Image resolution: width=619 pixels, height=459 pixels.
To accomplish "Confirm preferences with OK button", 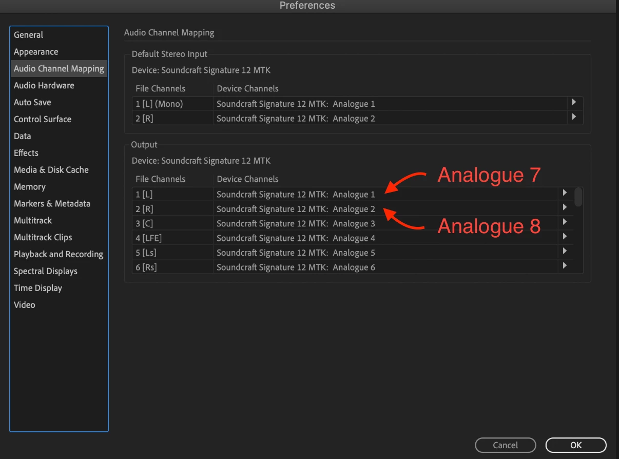I will [576, 445].
